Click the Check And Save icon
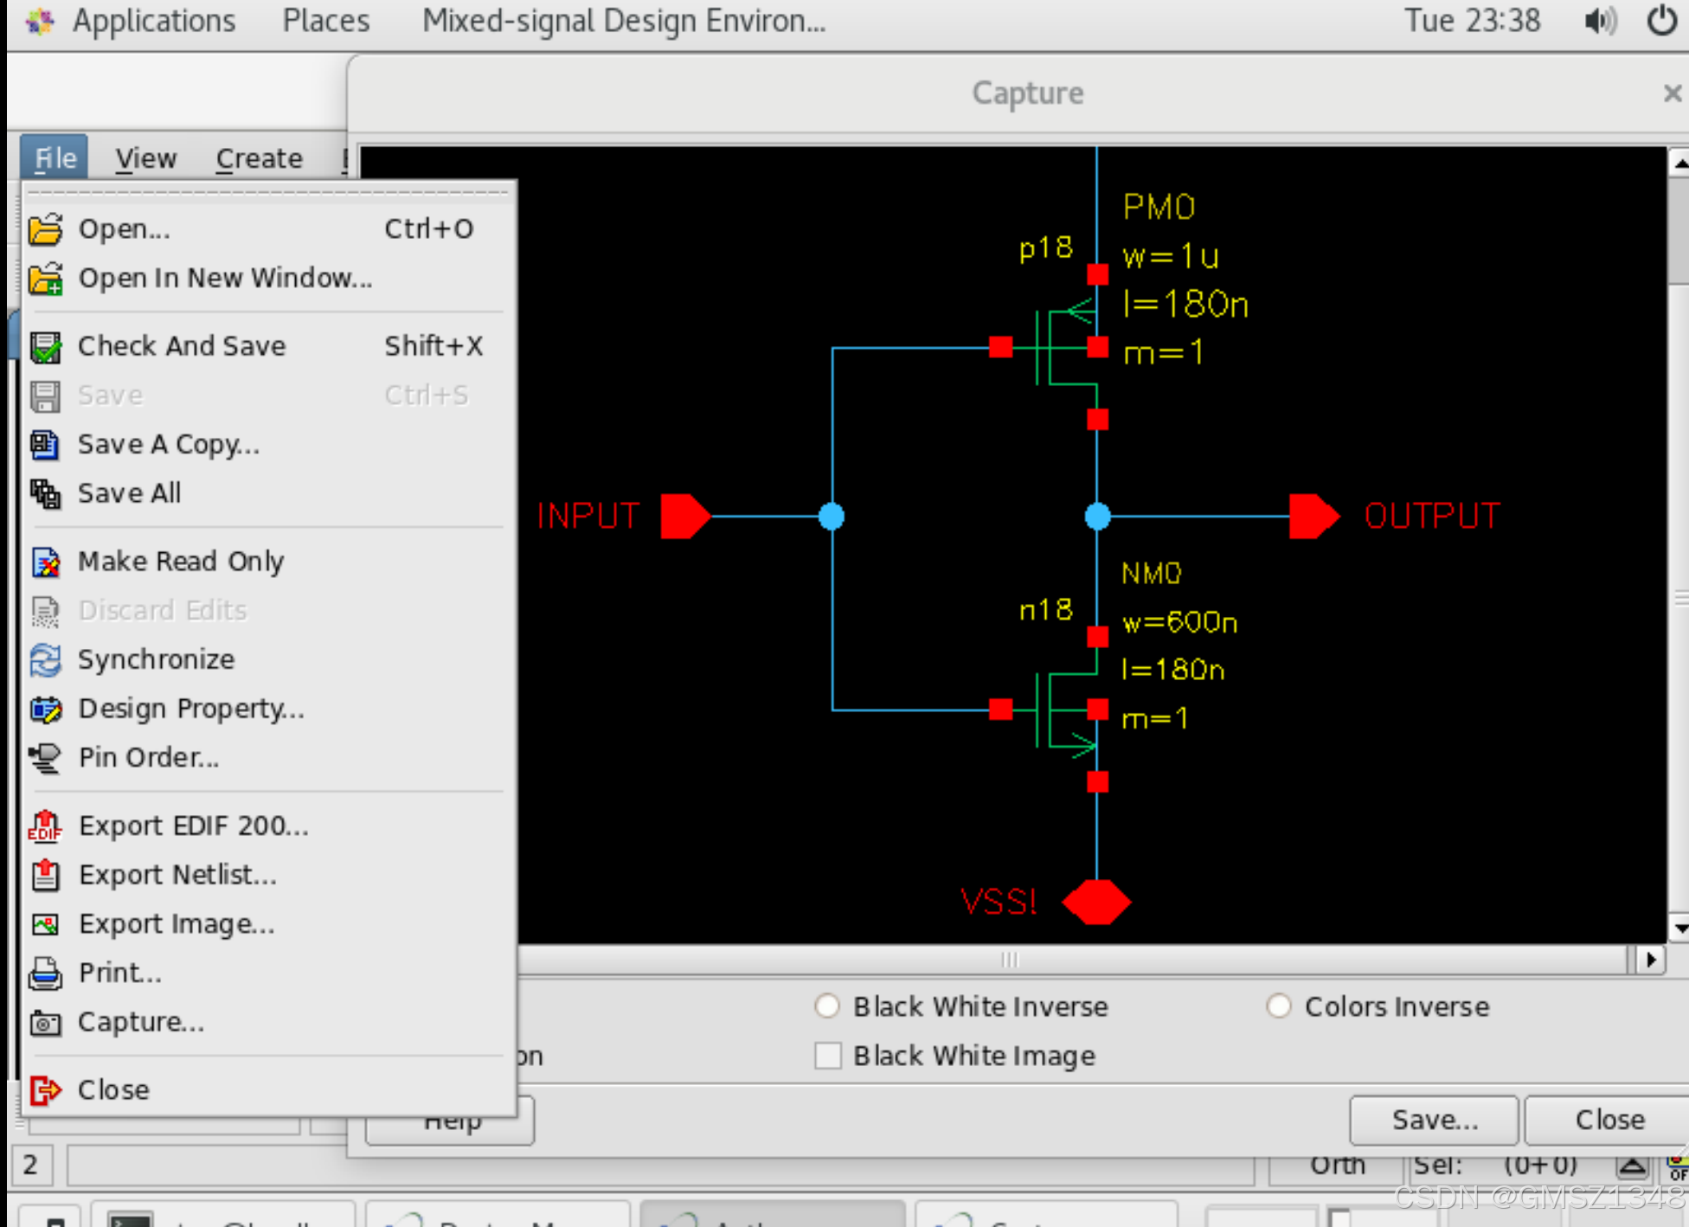The image size is (1689, 1227). tap(45, 347)
